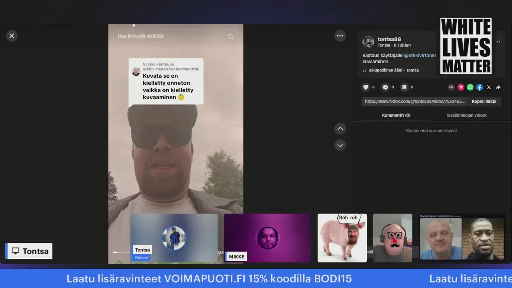Click the pig 'Röh röh' participant tile
The image size is (512, 288).
coord(342,238)
